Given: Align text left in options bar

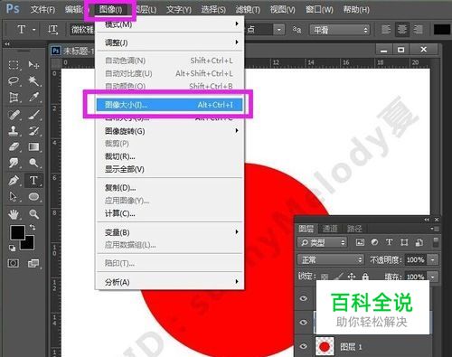Looking at the screenshot, I should point(386,30).
